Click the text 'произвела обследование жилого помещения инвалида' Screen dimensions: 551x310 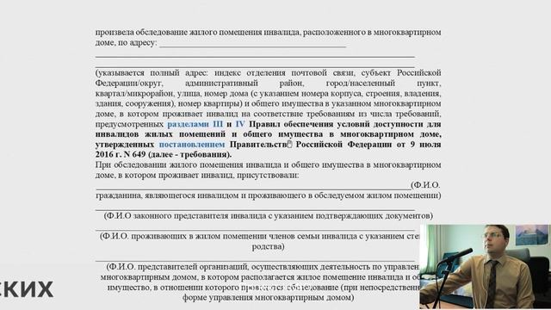tap(198, 33)
